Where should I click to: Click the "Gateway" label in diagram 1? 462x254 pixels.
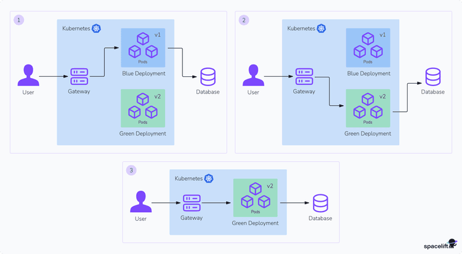point(79,92)
